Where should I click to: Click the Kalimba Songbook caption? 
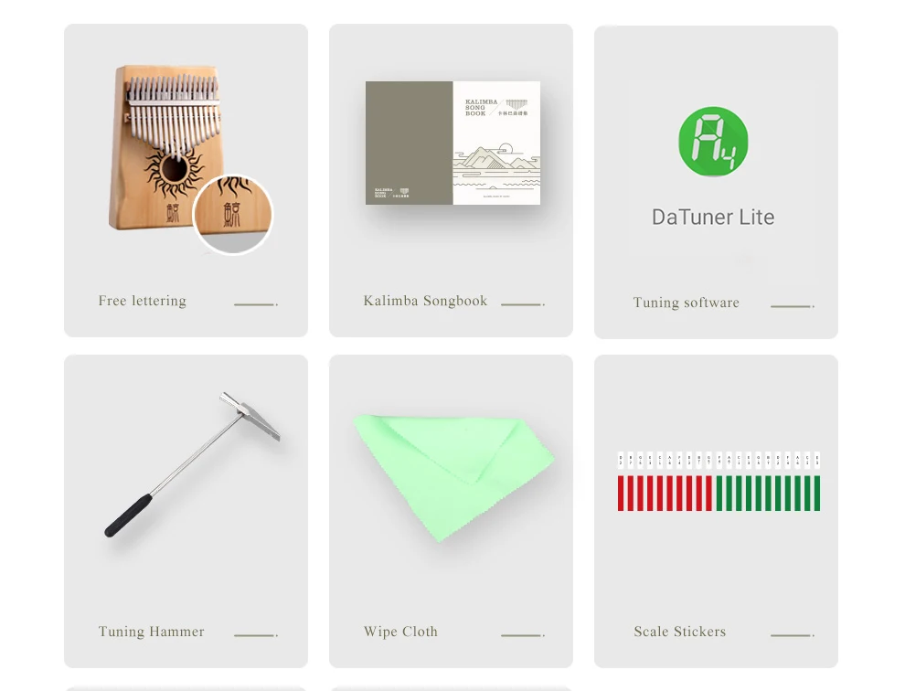coord(425,301)
